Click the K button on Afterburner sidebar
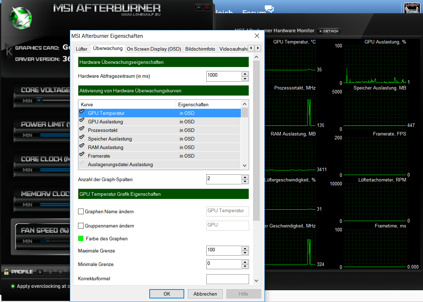This screenshot has height=302, width=423. click(x=9, y=51)
